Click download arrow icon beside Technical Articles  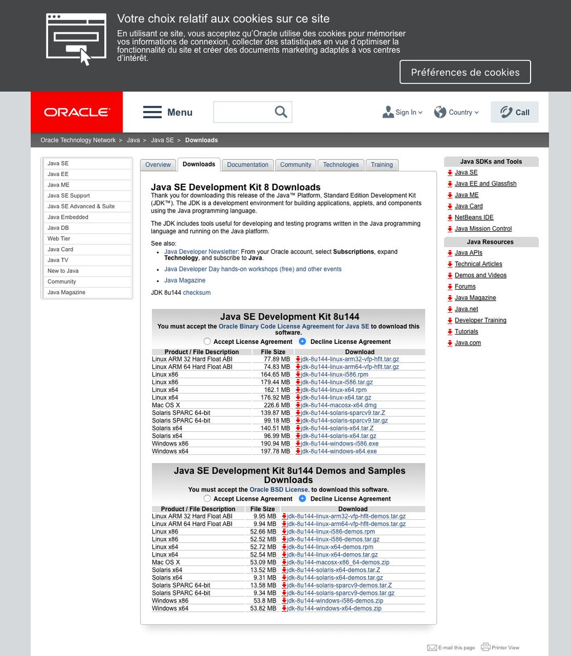pyautogui.click(x=450, y=264)
